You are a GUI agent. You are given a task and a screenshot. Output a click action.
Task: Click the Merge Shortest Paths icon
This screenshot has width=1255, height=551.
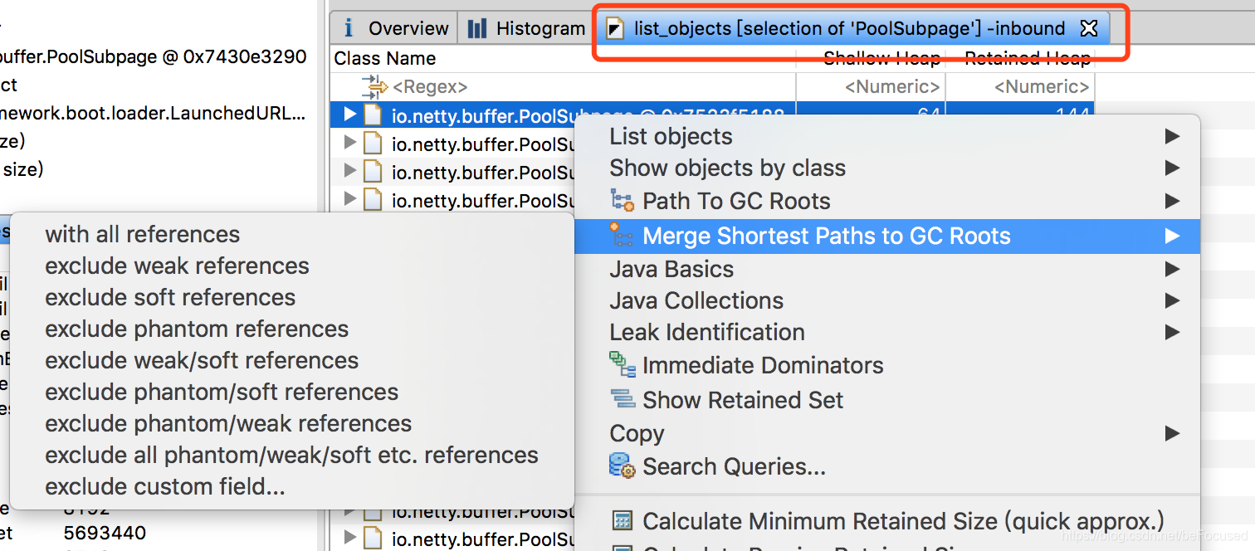tap(622, 236)
